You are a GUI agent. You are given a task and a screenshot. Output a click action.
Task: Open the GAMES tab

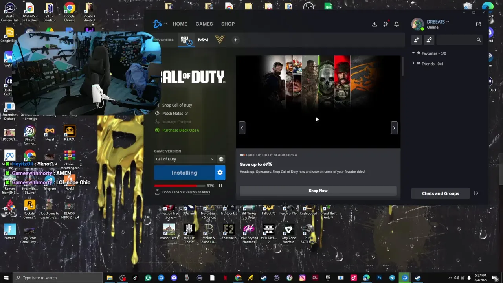click(204, 24)
